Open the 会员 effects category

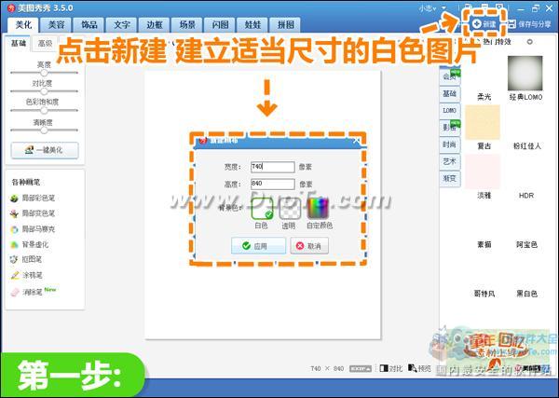[x=450, y=76]
